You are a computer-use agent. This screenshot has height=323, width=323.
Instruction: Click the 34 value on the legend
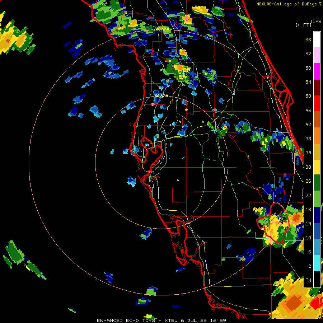pyautogui.click(x=308, y=153)
